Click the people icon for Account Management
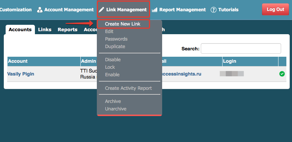Image resolution: width=292 pixels, height=142 pixels. tap(40, 10)
